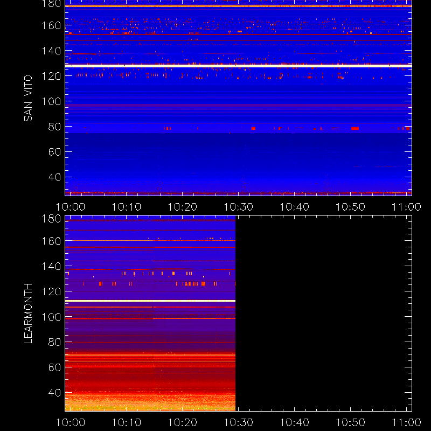Click 10:00 under the San Vito plot
Image resolution: width=431 pixels, height=431 pixels.
click(71, 207)
